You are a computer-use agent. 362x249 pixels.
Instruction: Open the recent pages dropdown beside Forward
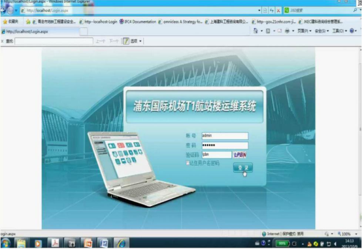[x=16, y=10]
